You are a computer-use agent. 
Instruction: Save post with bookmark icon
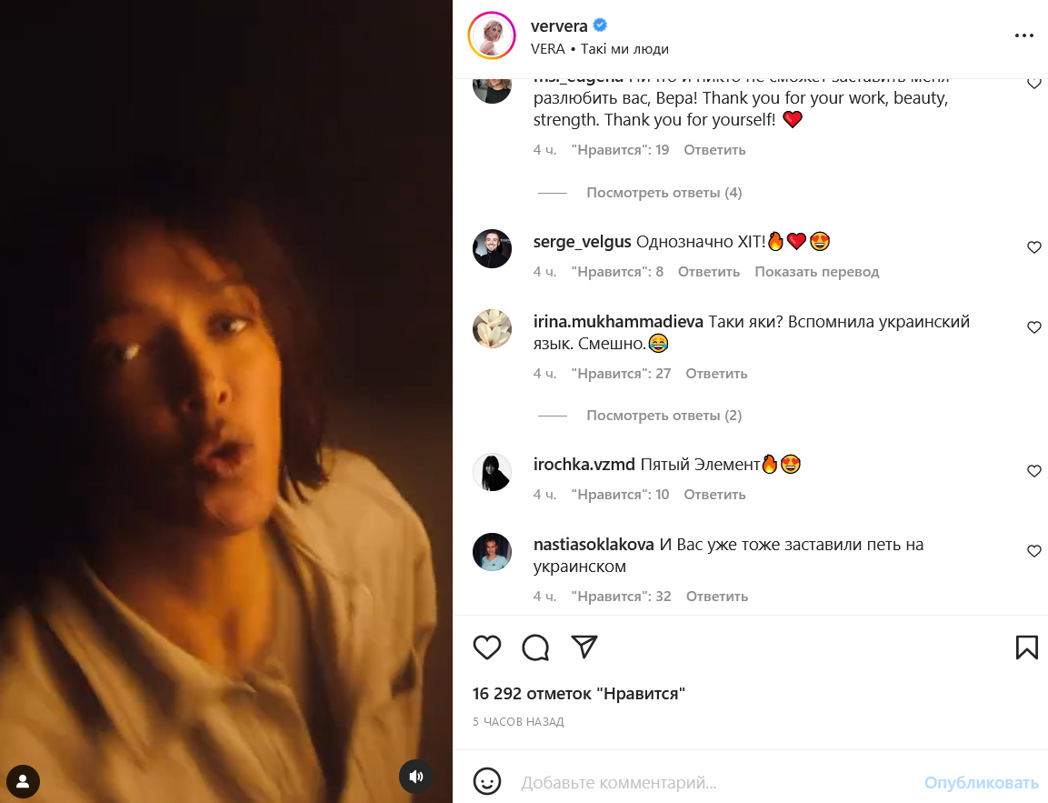[1026, 647]
